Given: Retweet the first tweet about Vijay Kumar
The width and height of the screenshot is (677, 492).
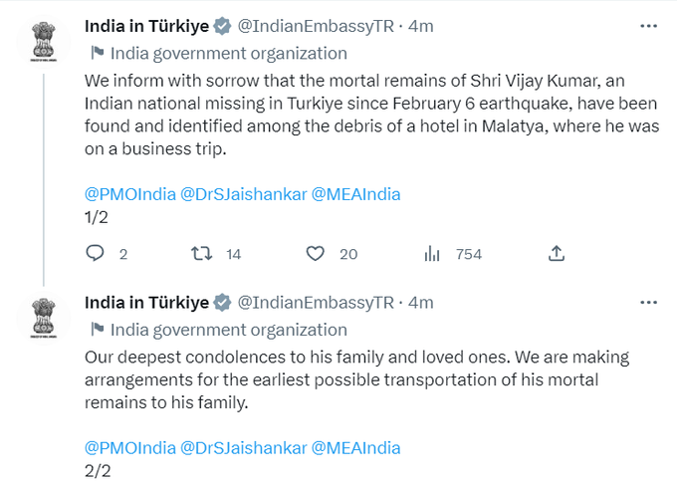Looking at the screenshot, I should [x=202, y=254].
